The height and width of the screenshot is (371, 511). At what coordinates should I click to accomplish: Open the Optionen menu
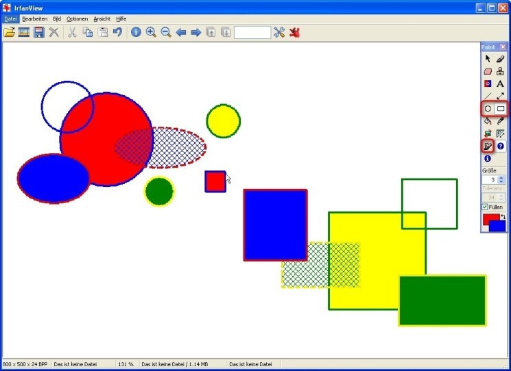click(78, 19)
